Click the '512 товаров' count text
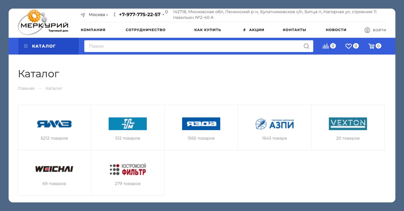The height and width of the screenshot is (211, 404). pos(128,138)
